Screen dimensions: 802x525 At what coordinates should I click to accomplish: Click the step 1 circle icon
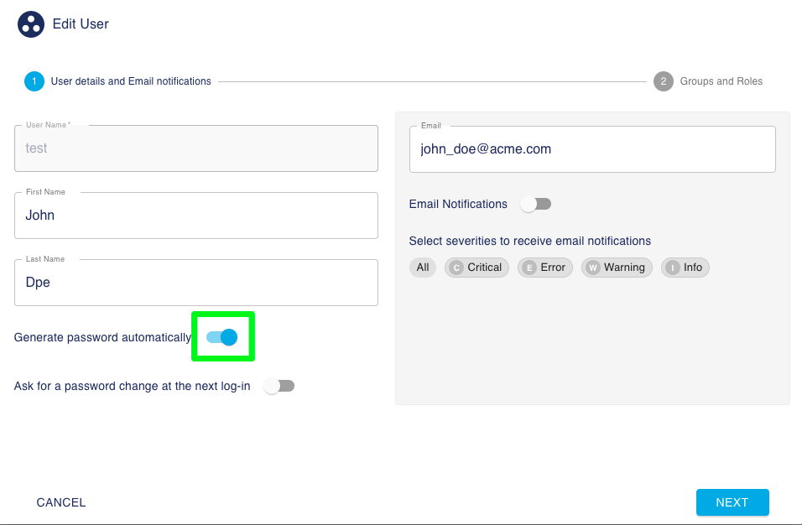point(34,81)
